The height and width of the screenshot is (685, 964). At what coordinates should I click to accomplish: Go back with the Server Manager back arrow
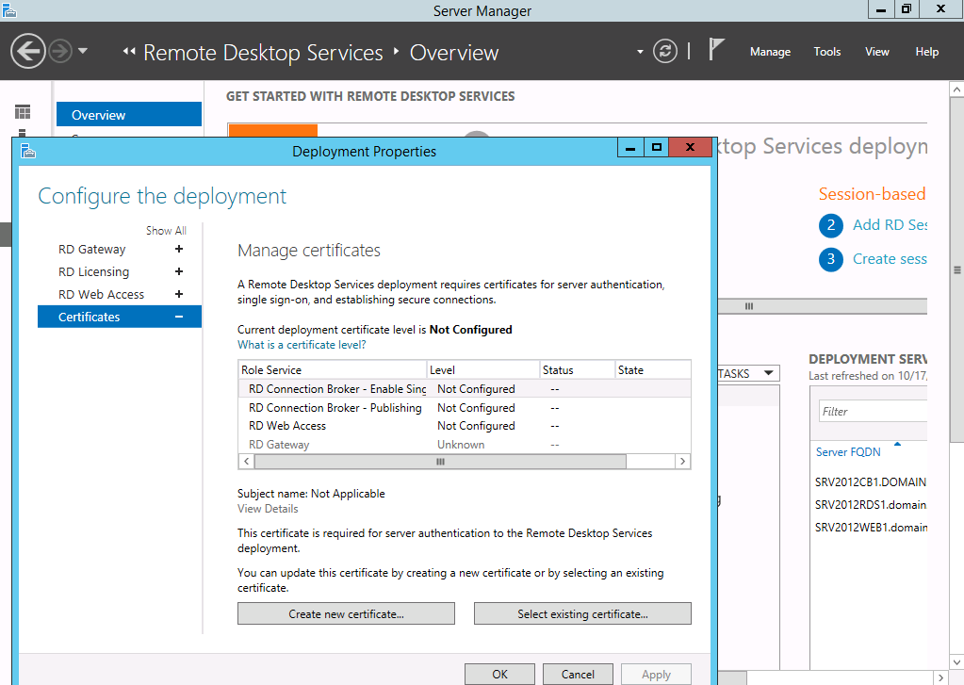[28, 51]
